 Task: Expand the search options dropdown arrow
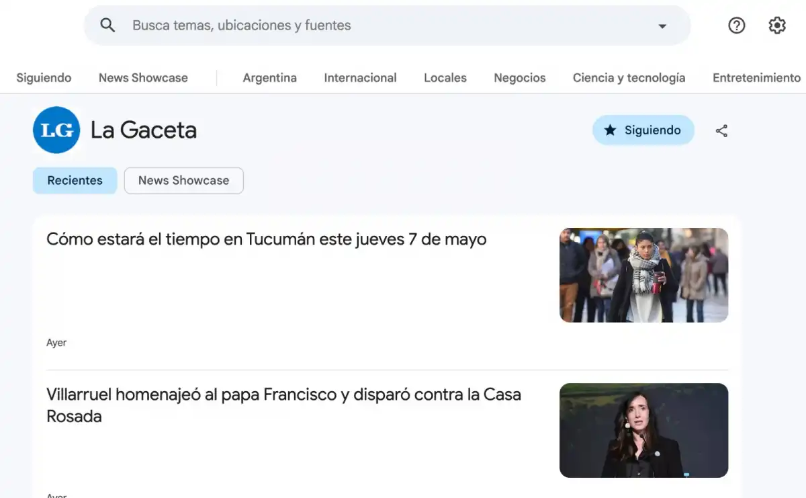pyautogui.click(x=662, y=26)
